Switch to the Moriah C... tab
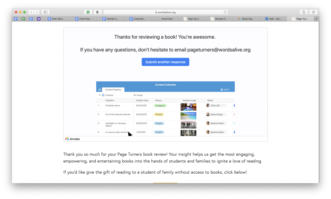This screenshot has width=331, height=199. coord(110,19)
